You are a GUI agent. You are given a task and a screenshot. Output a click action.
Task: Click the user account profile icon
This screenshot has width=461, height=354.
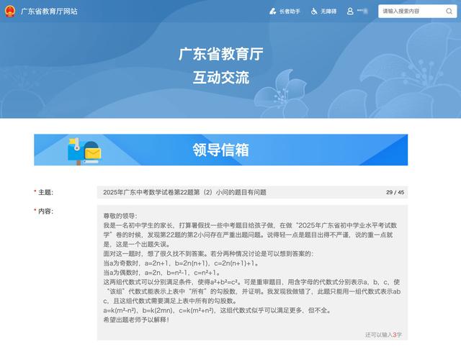pos(350,12)
